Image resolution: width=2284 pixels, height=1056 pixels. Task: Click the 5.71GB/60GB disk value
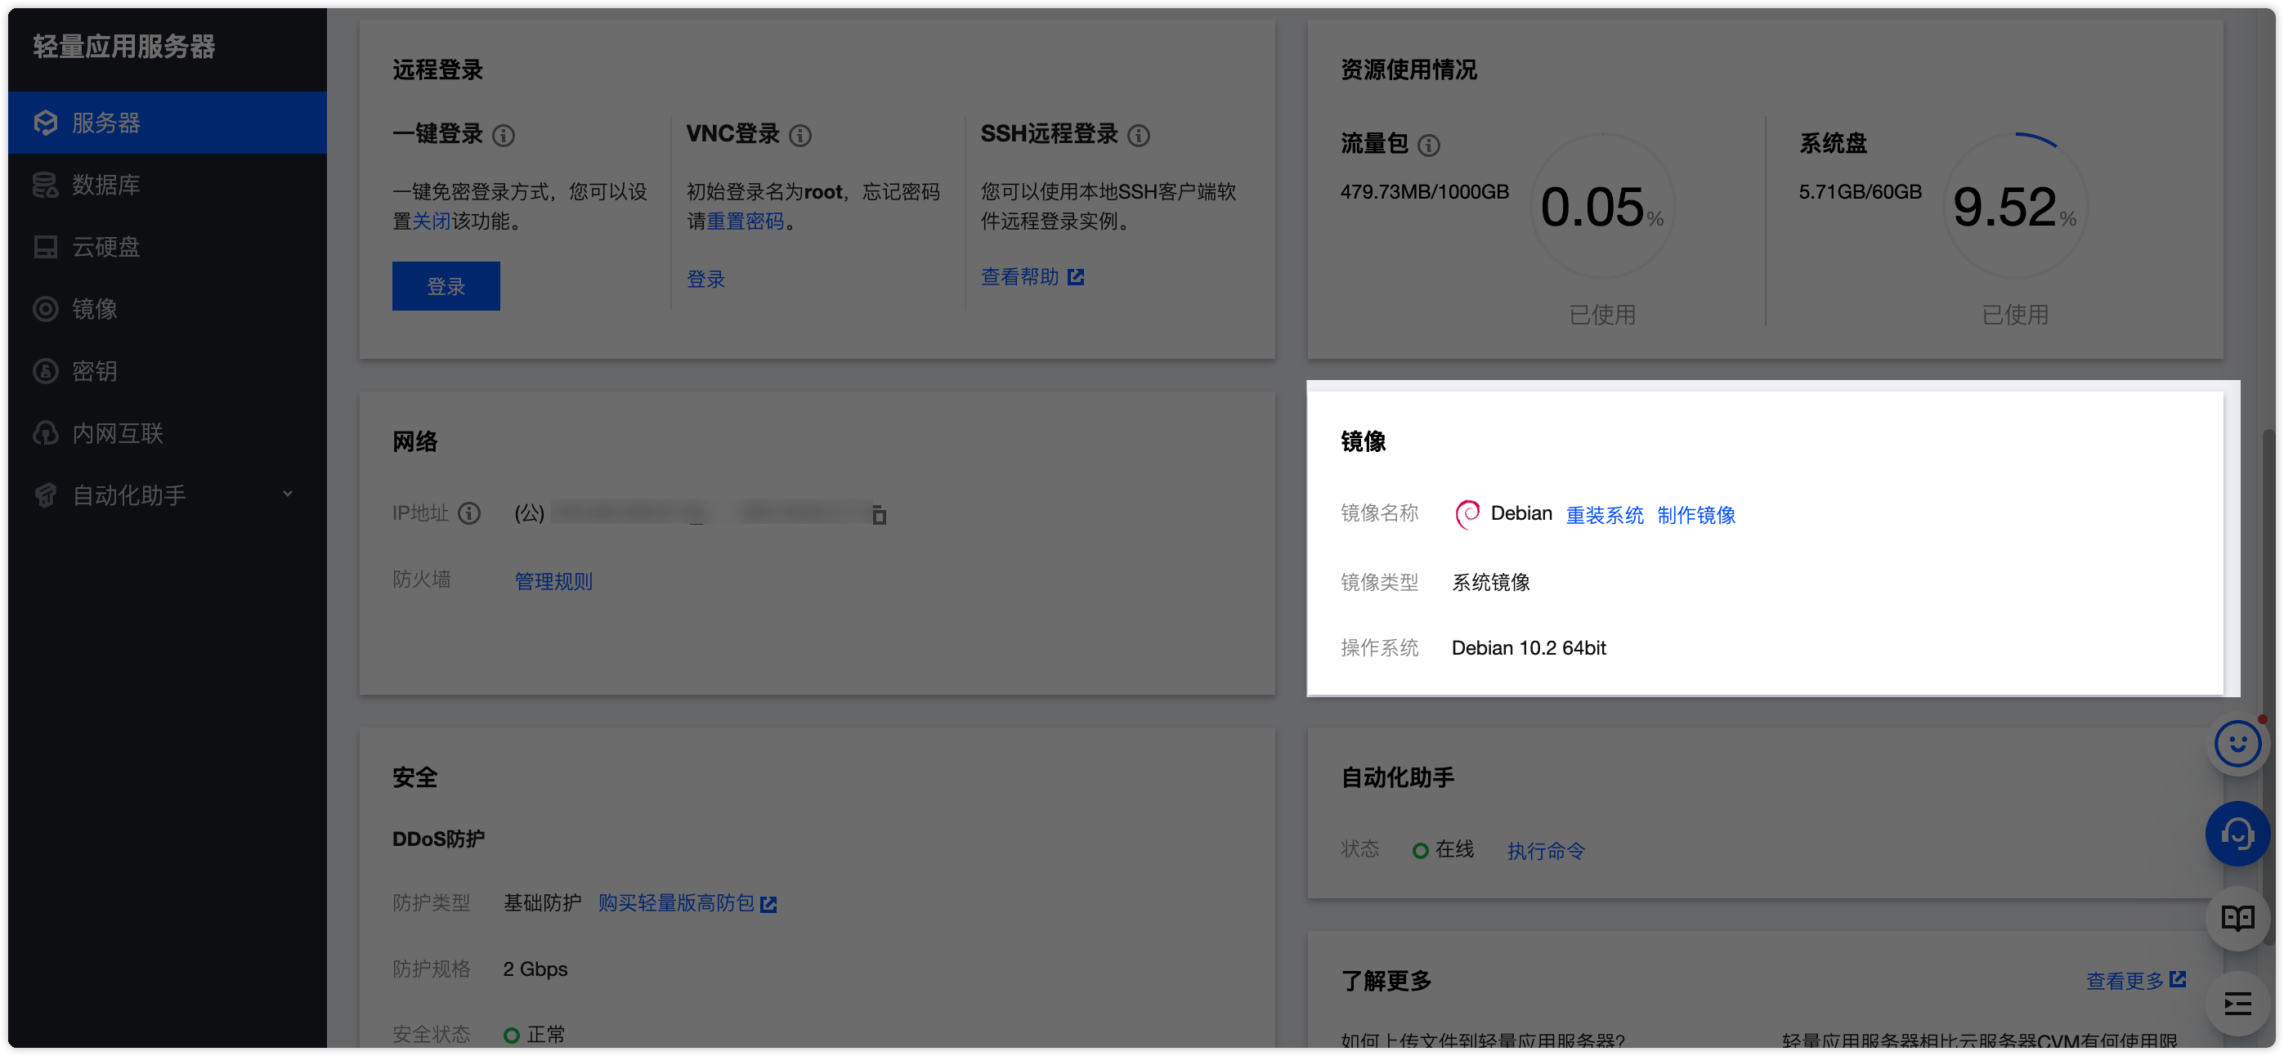tap(1859, 191)
